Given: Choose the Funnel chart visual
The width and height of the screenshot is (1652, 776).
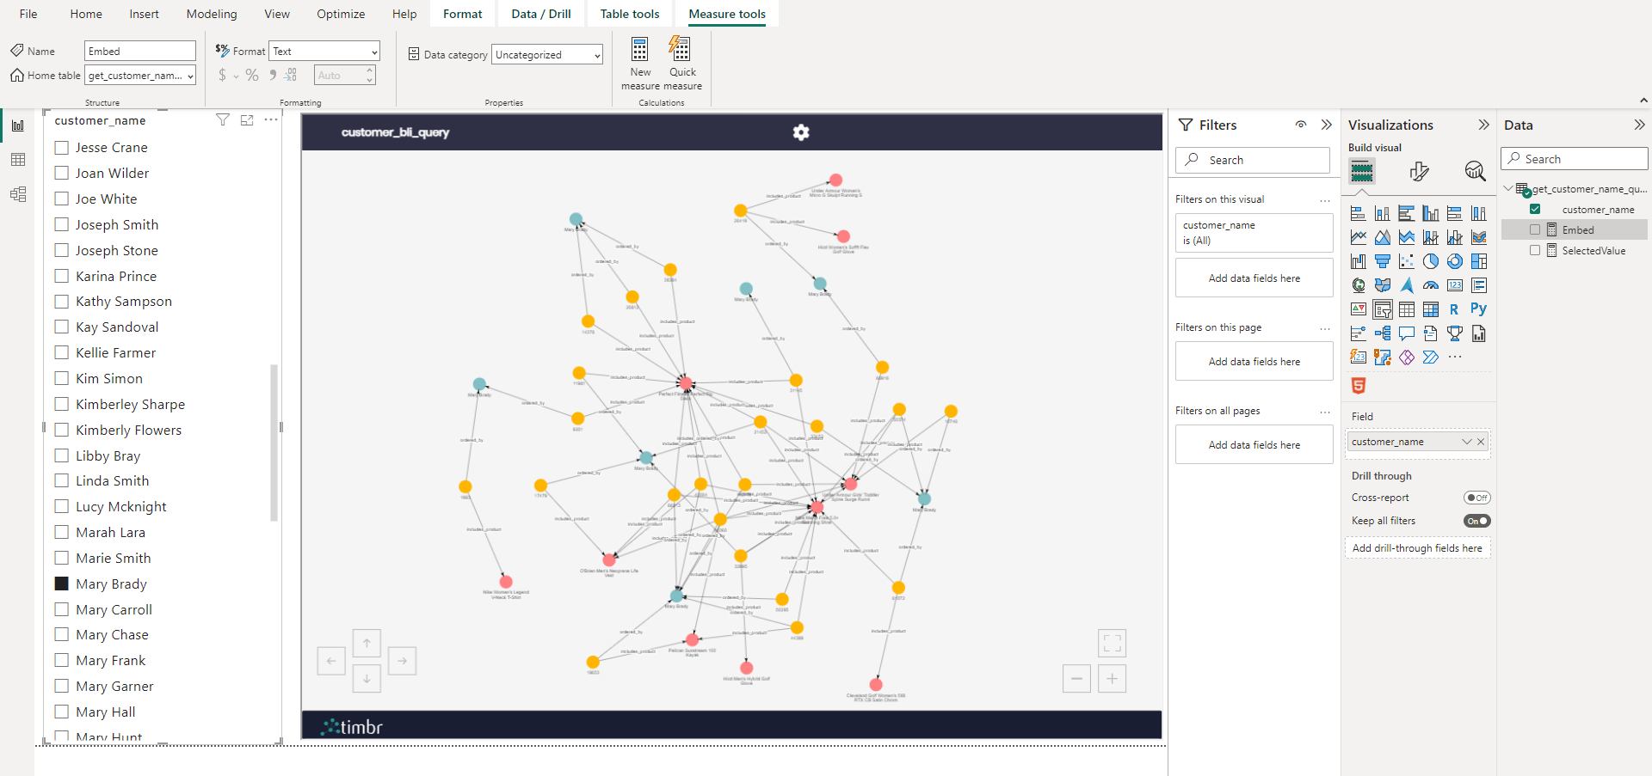Looking at the screenshot, I should pyautogui.click(x=1383, y=261).
